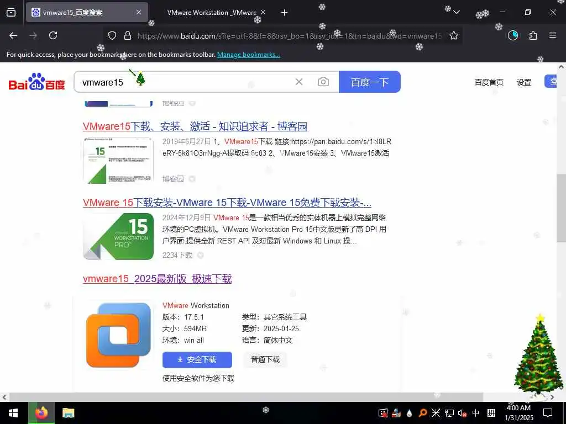This screenshot has height=424, width=566.
Task: Click the URL address bar
Action: [x=289, y=36]
